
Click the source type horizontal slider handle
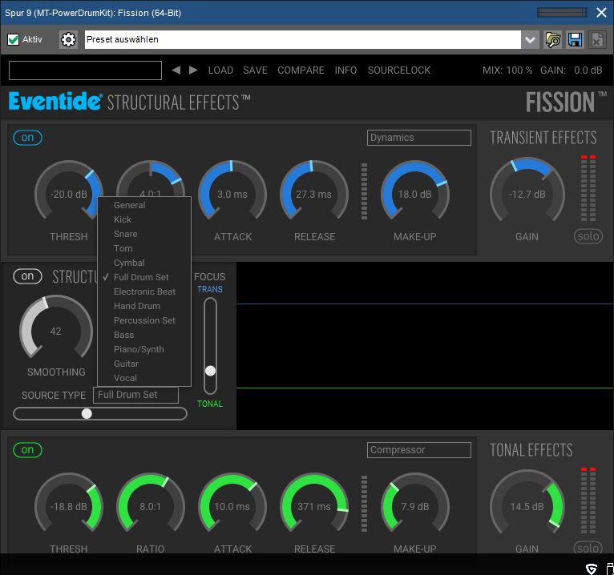(x=87, y=413)
